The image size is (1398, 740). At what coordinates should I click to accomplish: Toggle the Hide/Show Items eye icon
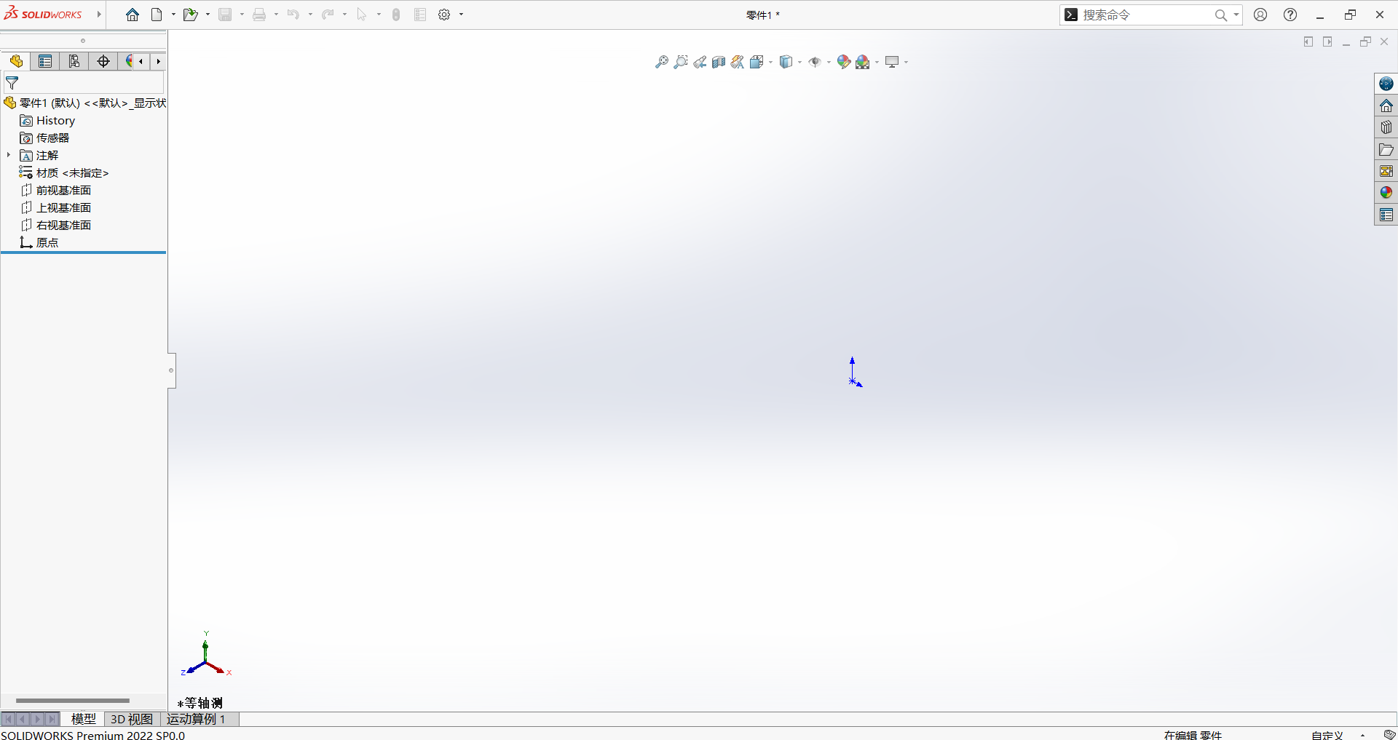[815, 63]
